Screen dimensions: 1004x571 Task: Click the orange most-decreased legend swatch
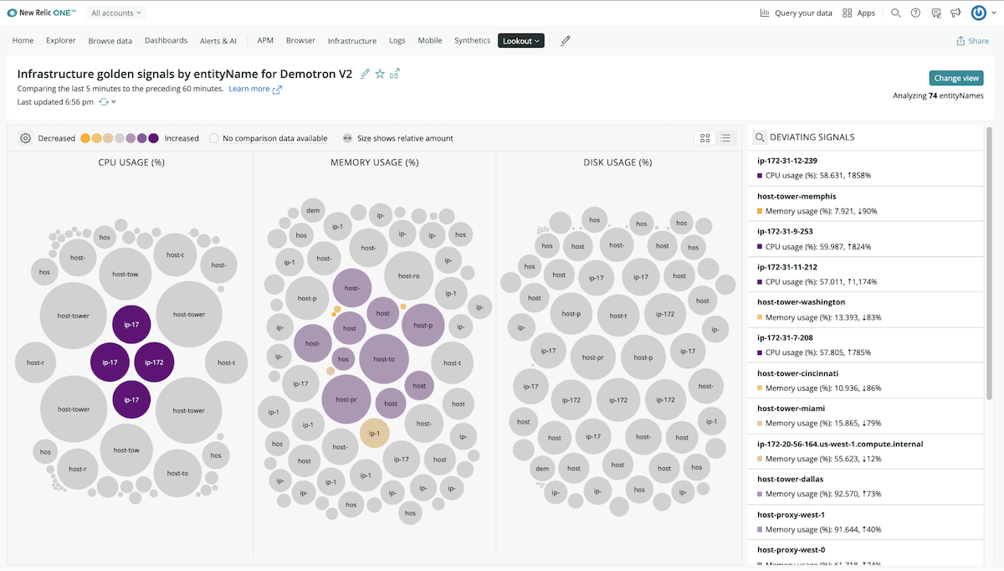tap(85, 138)
